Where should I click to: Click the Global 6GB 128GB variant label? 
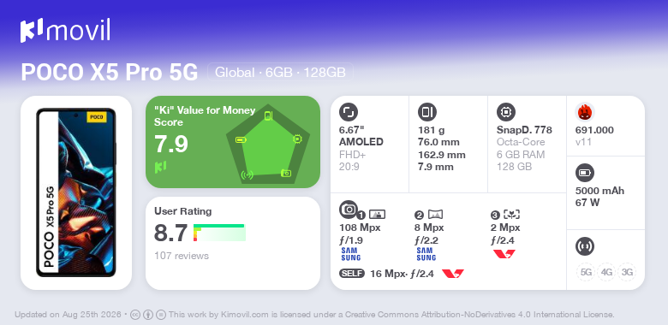pos(280,73)
